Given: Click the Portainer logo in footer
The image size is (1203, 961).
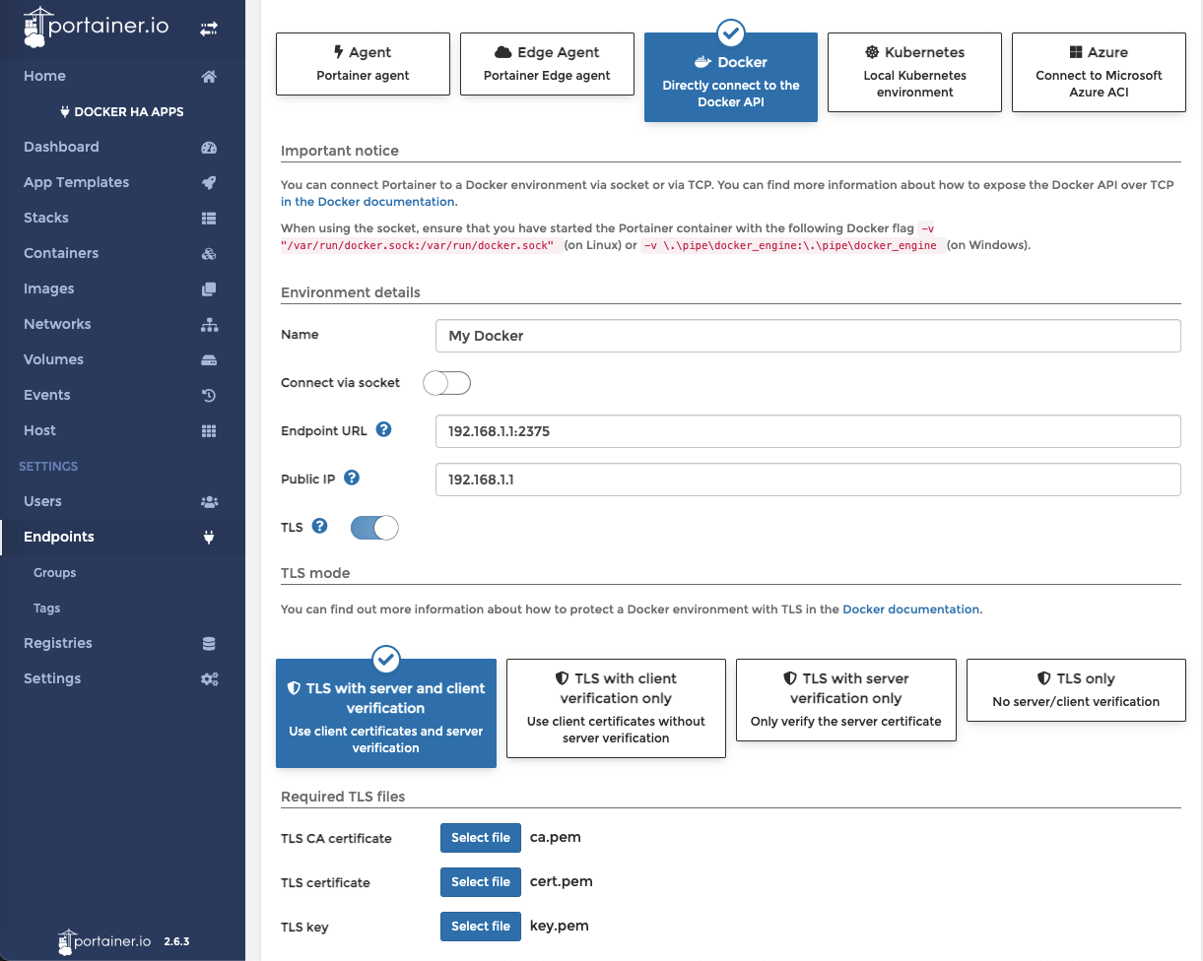Looking at the screenshot, I should pyautogui.click(x=104, y=941).
